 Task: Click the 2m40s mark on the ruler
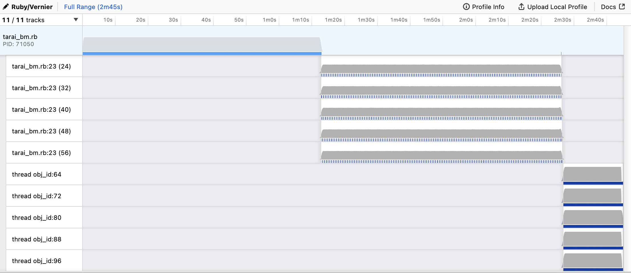point(595,20)
